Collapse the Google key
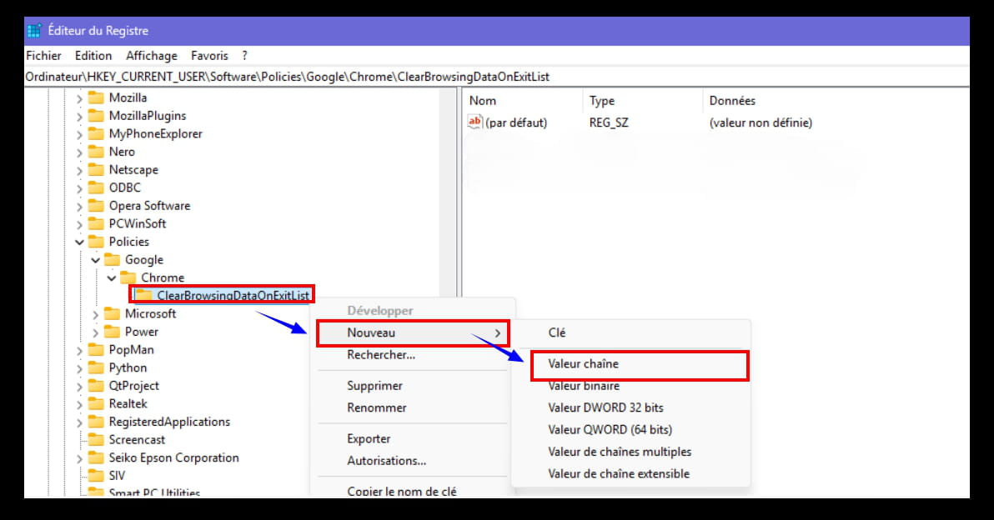The width and height of the screenshot is (994, 520). (x=96, y=260)
